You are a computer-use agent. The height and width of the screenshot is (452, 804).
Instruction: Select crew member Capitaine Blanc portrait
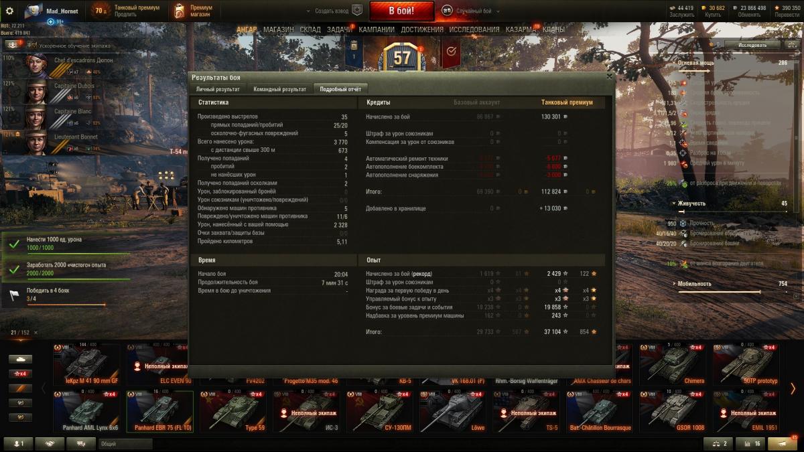(36, 117)
